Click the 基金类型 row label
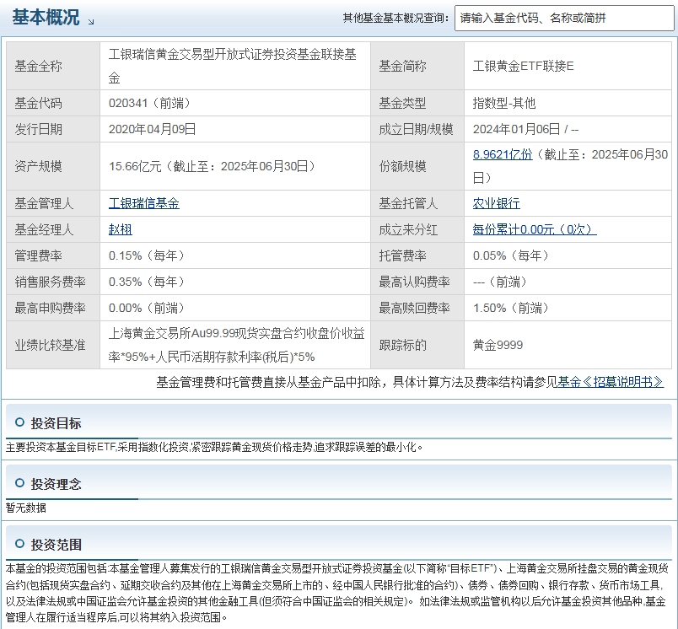 (x=402, y=103)
